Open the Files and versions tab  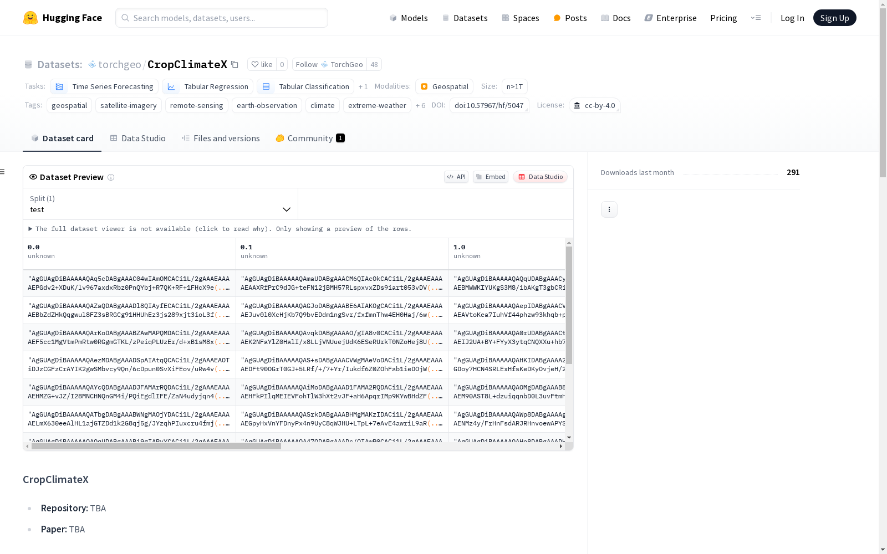[221, 138]
